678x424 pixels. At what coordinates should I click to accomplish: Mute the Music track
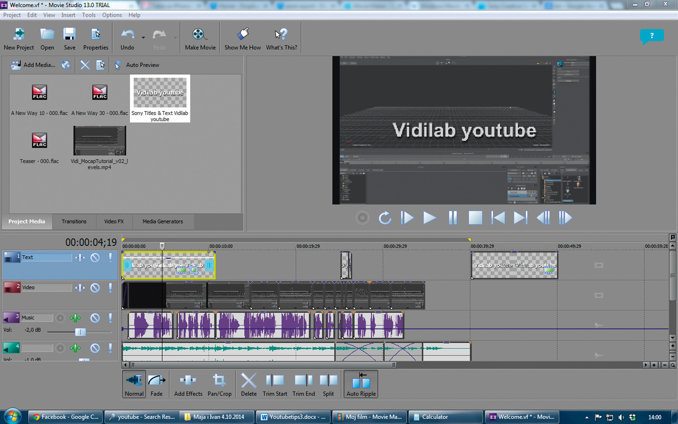95,318
